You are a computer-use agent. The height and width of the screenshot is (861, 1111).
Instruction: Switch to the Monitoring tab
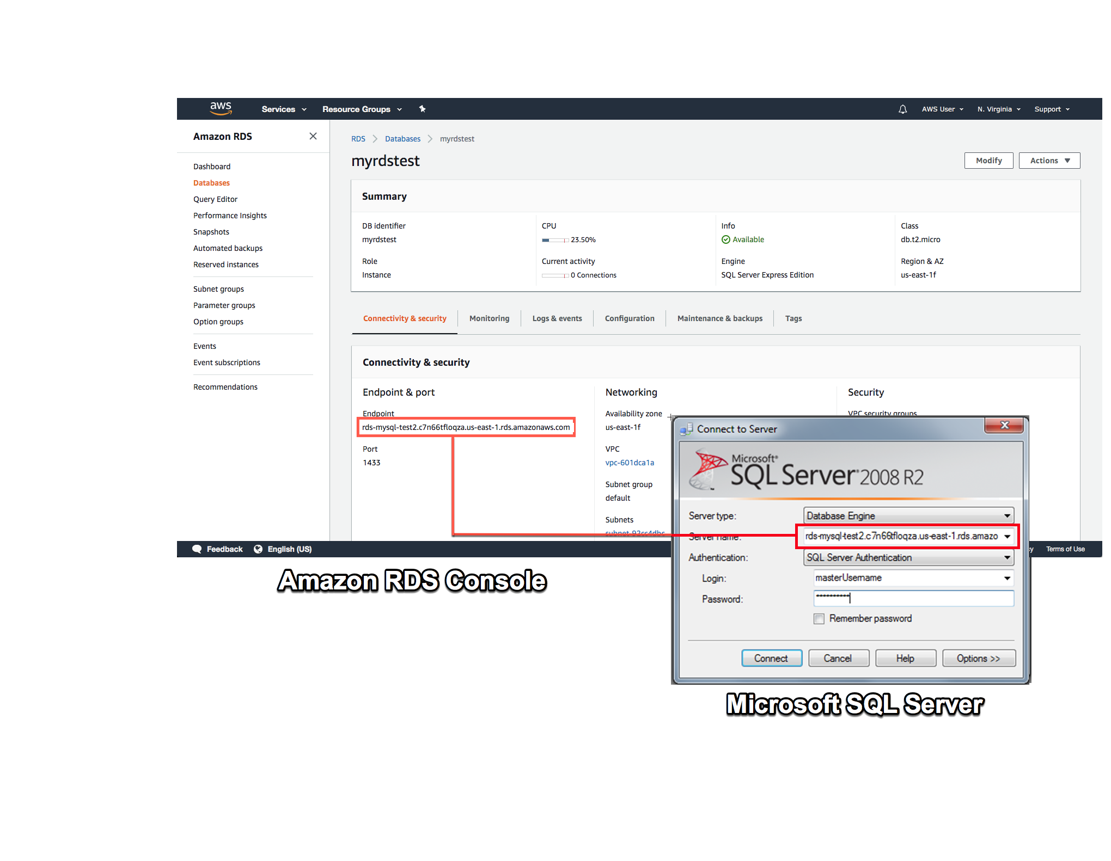[489, 318]
